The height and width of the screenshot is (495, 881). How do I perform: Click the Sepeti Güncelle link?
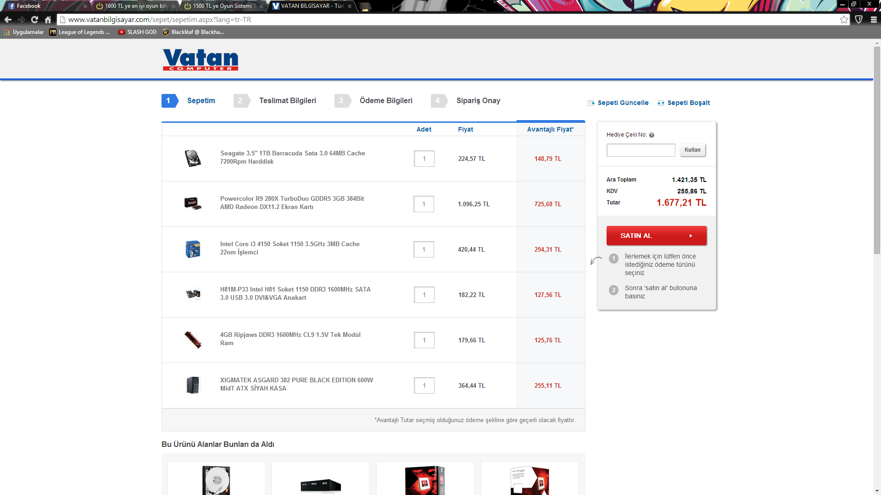pyautogui.click(x=623, y=103)
